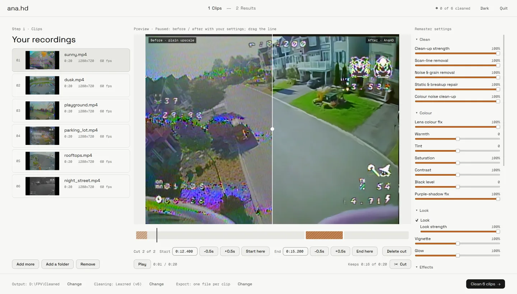Viewport: 517px width, 294px height.
Task: Select the parking_lot.mp4 clip
Action: [71, 136]
